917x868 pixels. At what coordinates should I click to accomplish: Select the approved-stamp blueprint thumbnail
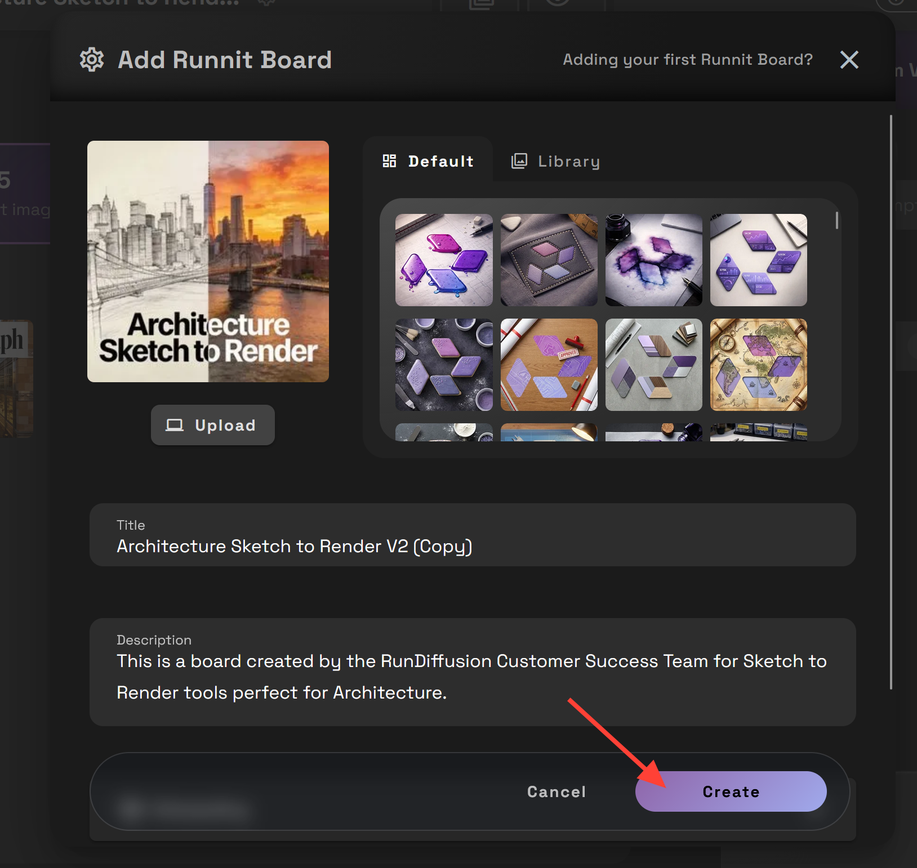point(549,365)
